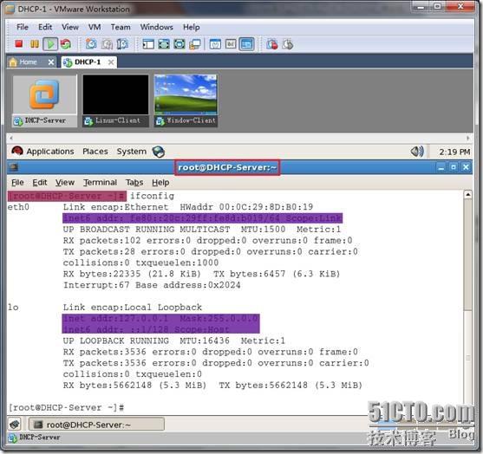Open the terminal Tabs menu
483x454 pixels.
tap(134, 183)
